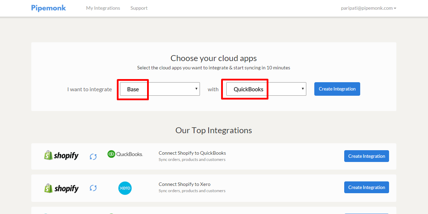Click the sync arrows icon in QuickBooks row

pos(93,156)
